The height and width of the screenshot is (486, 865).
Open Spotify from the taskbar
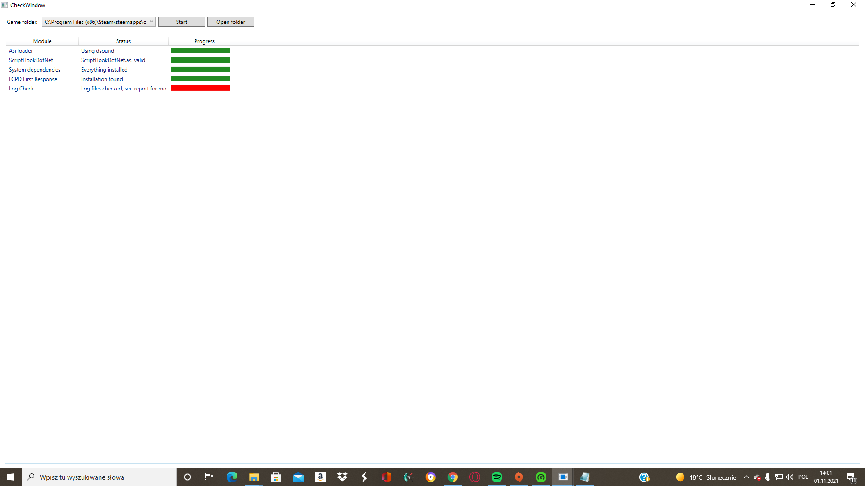click(x=497, y=477)
